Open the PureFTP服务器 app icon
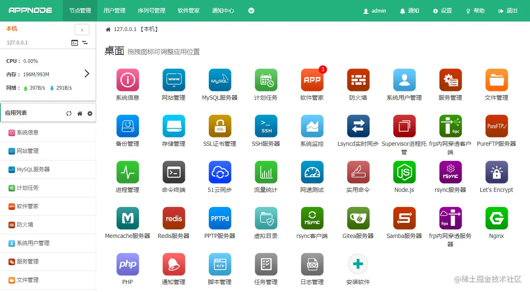Viewport: 530px width, 292px height. [x=496, y=126]
